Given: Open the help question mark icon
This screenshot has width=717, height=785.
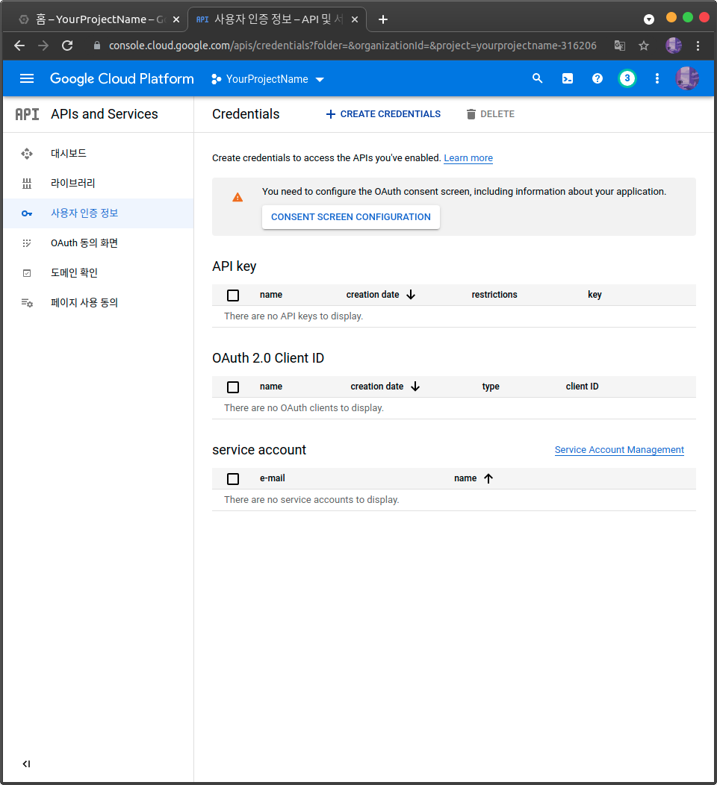Looking at the screenshot, I should [x=597, y=78].
